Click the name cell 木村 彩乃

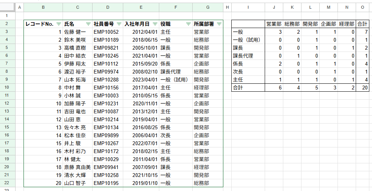point(78,151)
